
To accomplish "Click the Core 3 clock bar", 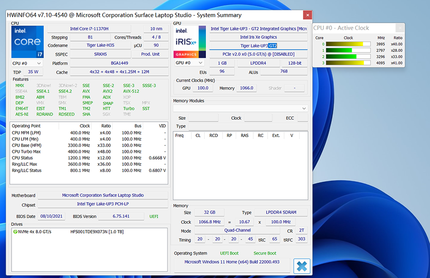I will point(348,63).
